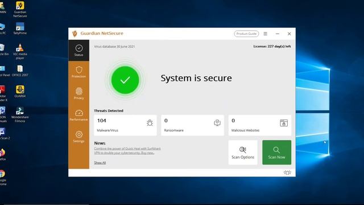Open the TallyPrime desktop shortcut

[20, 28]
